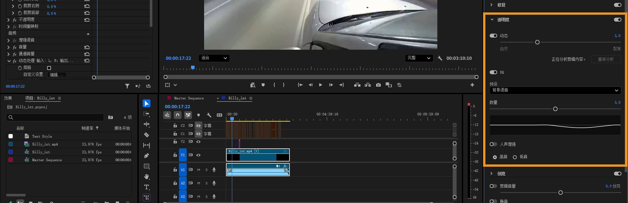Go to In point
This screenshot has width=628, height=203.
(300, 85)
